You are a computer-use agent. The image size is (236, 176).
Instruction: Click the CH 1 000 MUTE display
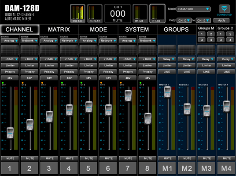click(x=118, y=14)
